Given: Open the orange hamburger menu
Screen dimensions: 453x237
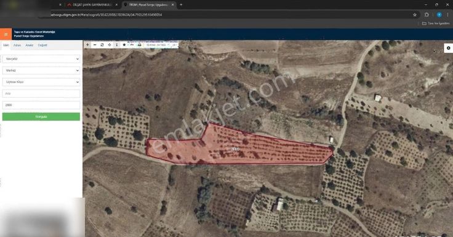Looking at the screenshot, I should [6, 34].
